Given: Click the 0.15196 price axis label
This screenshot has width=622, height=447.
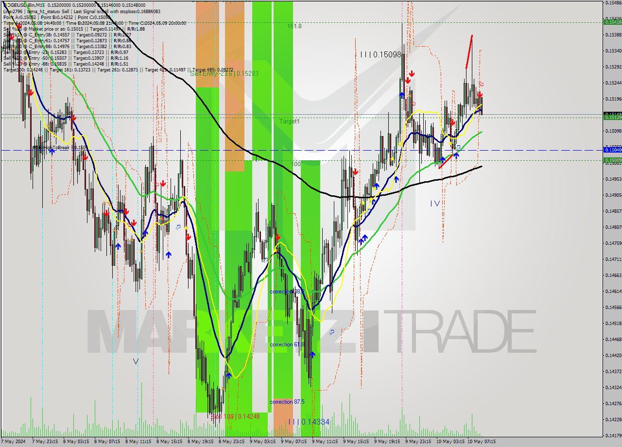Looking at the screenshot, I should [x=613, y=99].
